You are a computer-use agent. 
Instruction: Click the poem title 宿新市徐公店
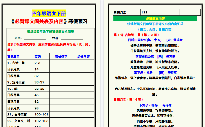click(x=145, y=57)
